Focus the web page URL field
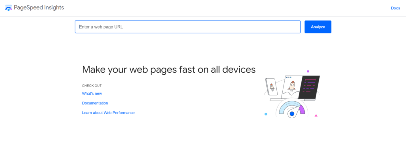Image resolution: width=406 pixels, height=155 pixels. (188, 27)
